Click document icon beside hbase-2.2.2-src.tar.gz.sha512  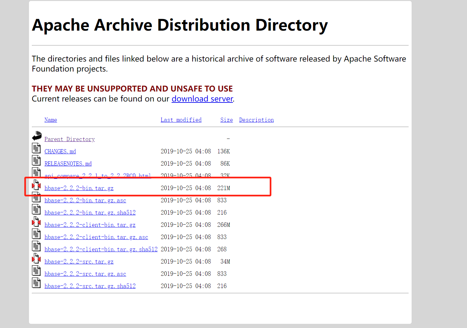pyautogui.click(x=36, y=283)
